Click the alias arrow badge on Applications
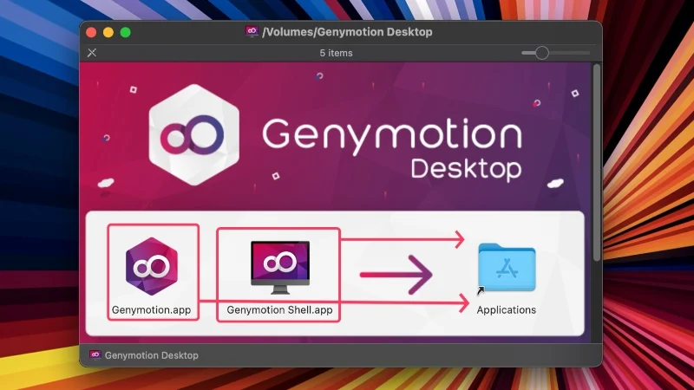694x390 pixels. [481, 292]
